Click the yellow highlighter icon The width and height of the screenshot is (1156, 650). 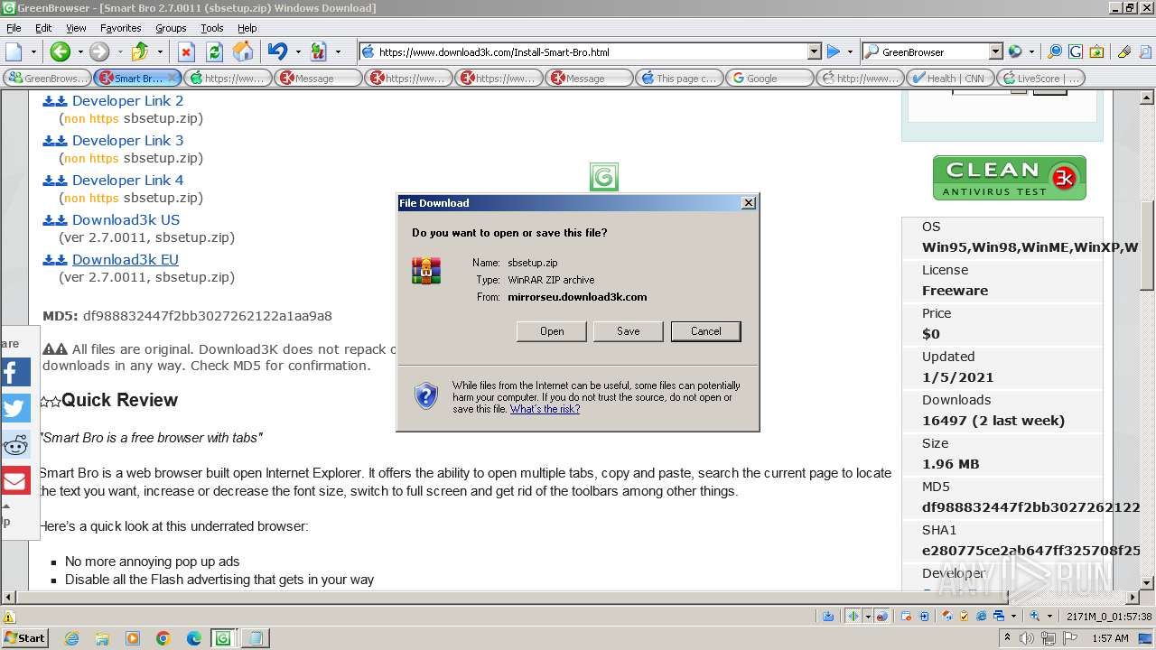coord(1124,51)
